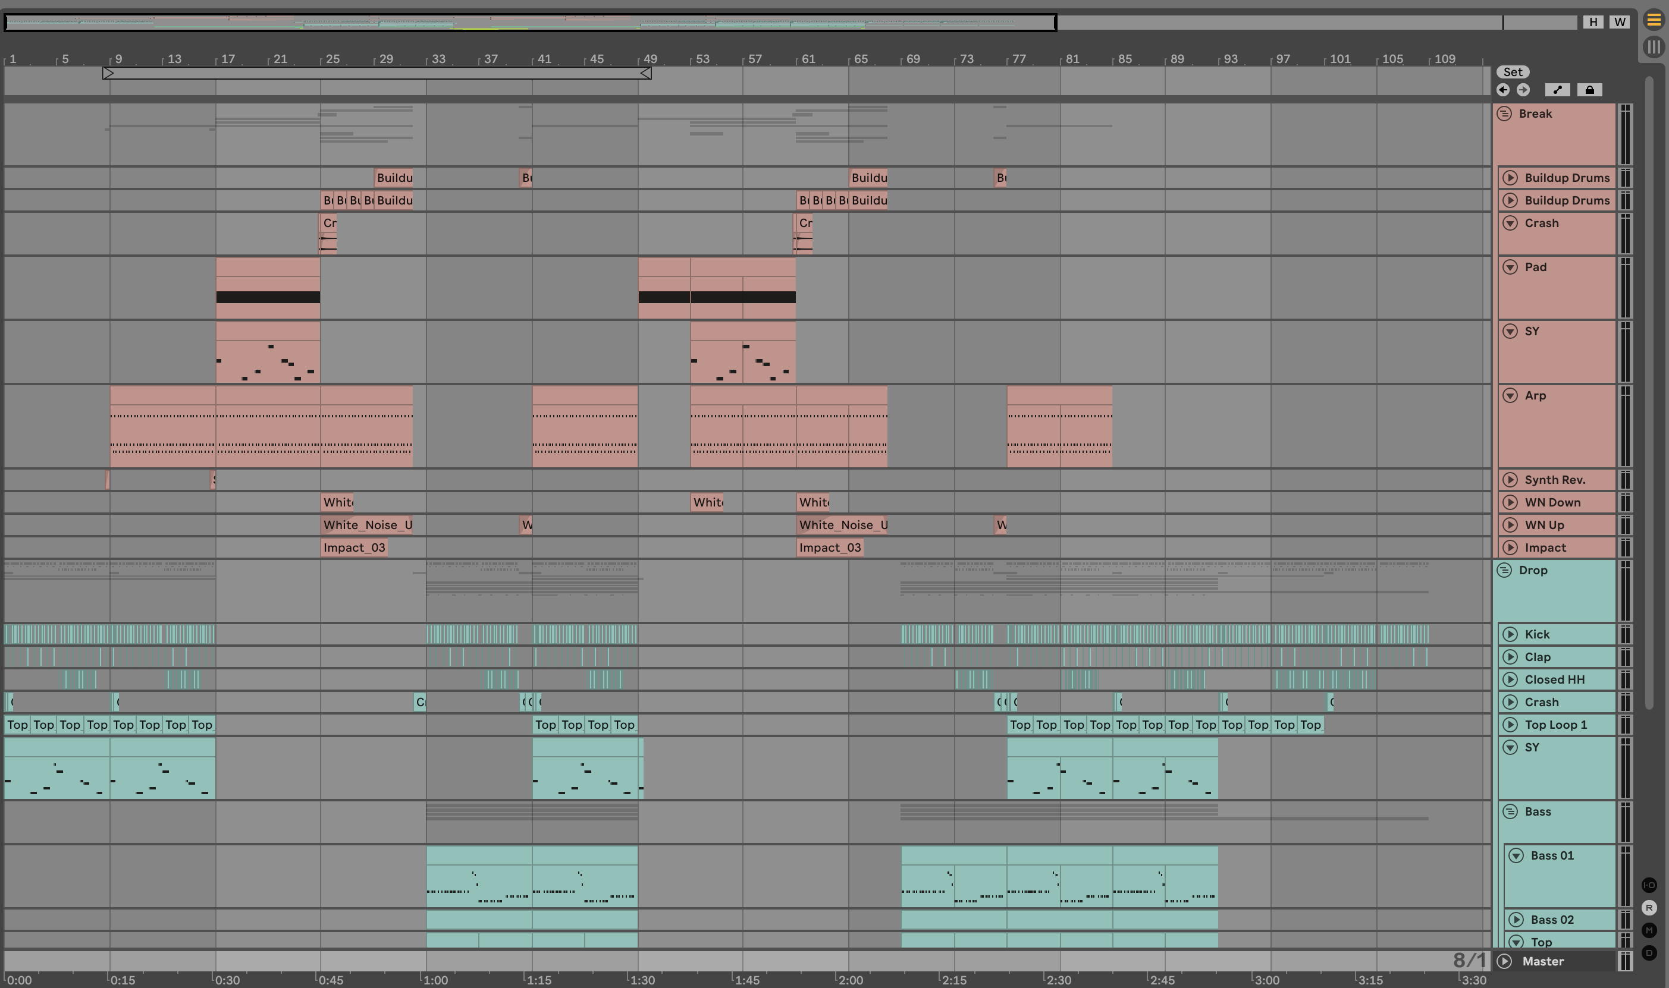Toggle Track Delay with the D button

pos(1649,953)
